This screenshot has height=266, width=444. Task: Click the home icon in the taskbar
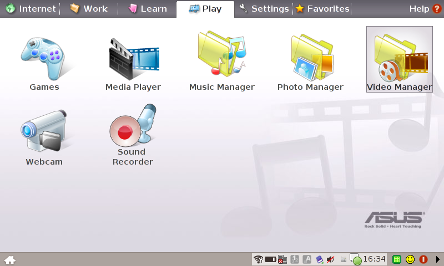(x=10, y=259)
